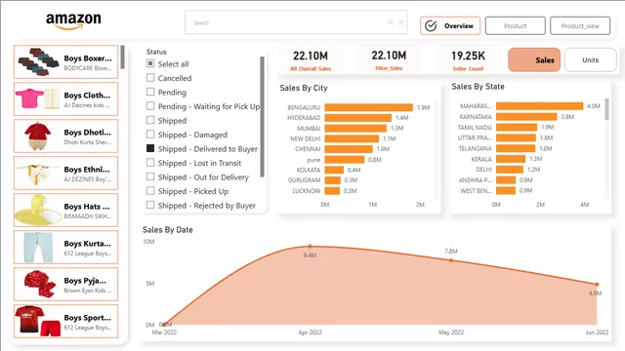
Task: Click the TAMIL NADU state sales bar
Action: tap(517, 127)
